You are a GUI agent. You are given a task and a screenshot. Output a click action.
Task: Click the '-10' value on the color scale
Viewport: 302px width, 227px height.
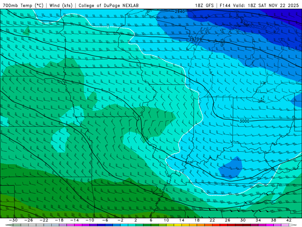pyautogui.click(x=90, y=220)
